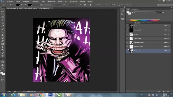The image size is (173, 97).
Task: Toggle Quick Mask mode icon
Action: click(2, 77)
